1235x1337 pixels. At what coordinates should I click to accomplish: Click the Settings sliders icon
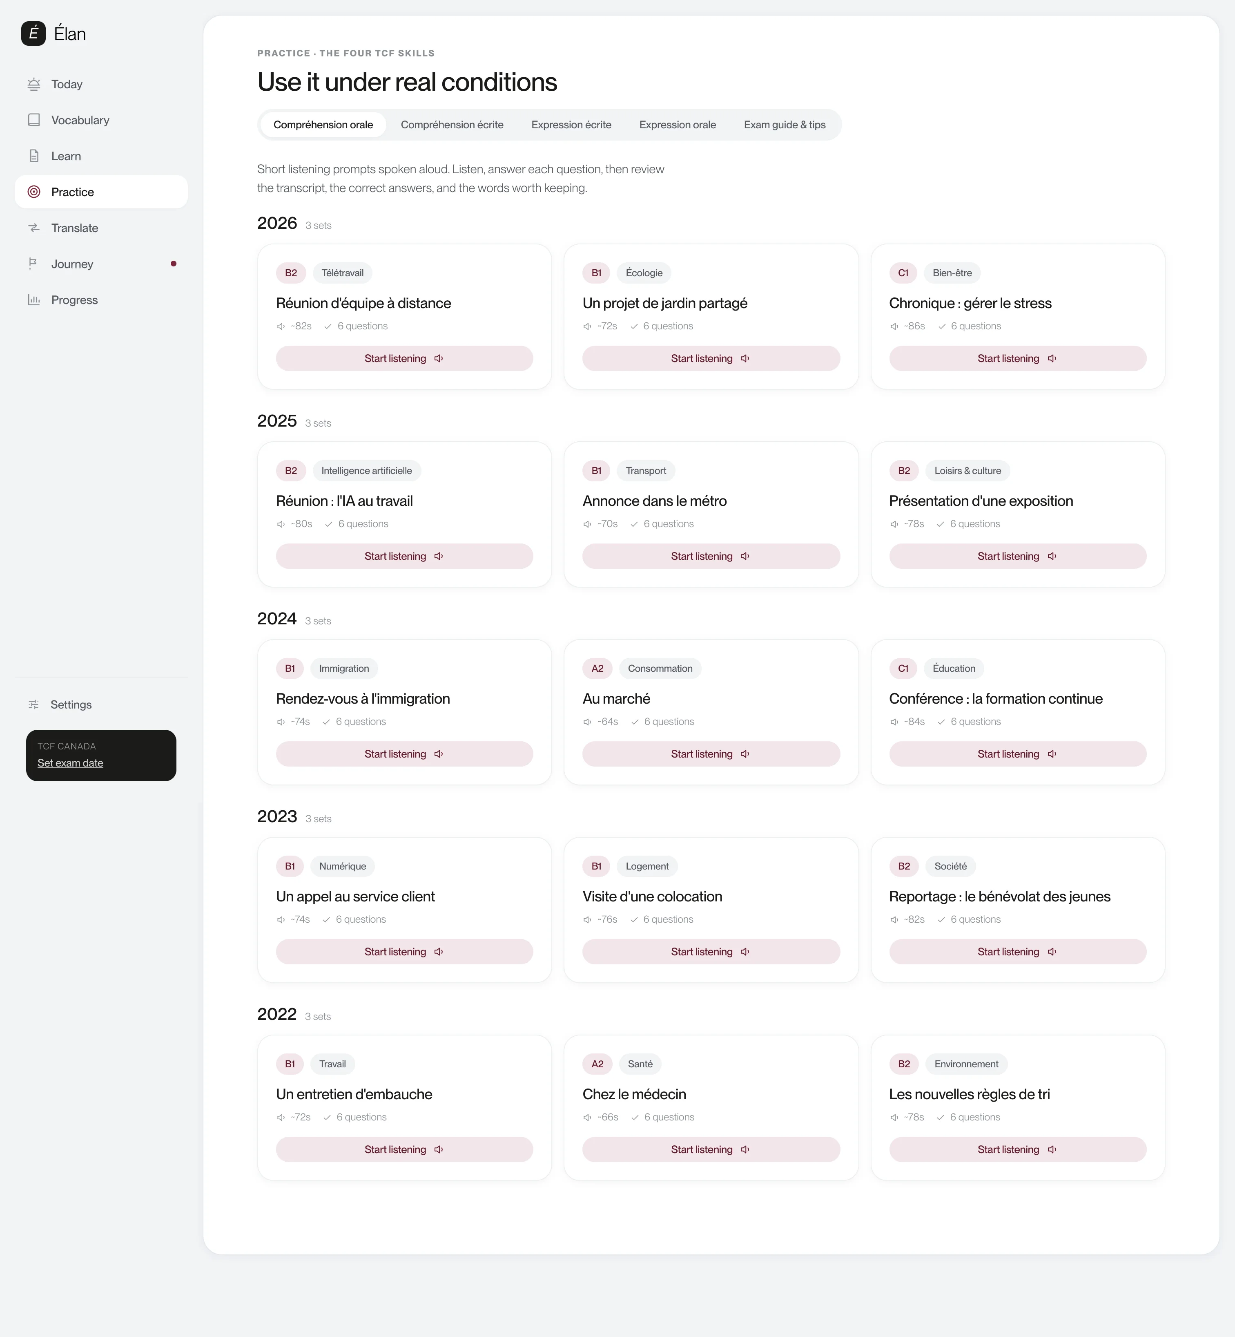pos(33,704)
